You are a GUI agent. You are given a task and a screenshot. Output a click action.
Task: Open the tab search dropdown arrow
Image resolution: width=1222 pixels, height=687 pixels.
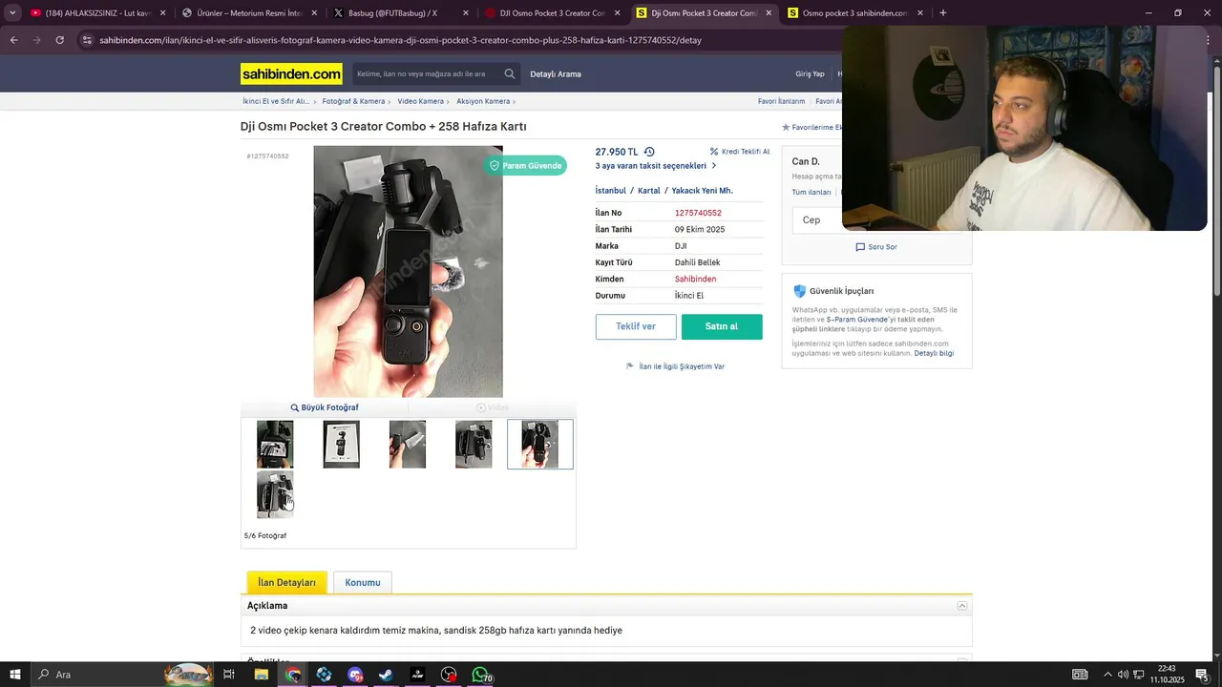click(12, 13)
